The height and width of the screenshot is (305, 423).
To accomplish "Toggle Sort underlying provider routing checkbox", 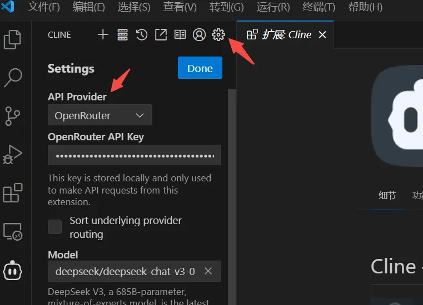I will coord(55,227).
